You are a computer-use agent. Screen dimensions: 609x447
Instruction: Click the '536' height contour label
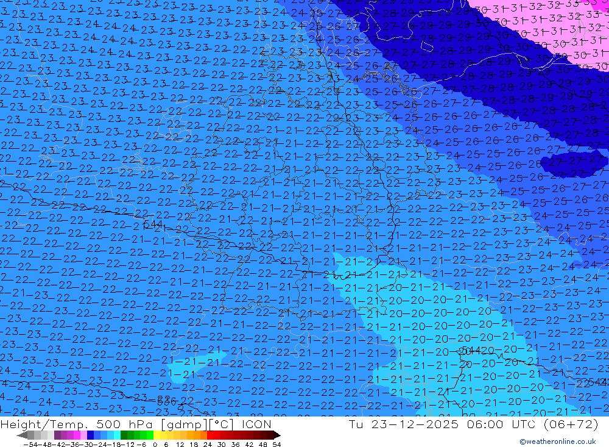[167, 400]
